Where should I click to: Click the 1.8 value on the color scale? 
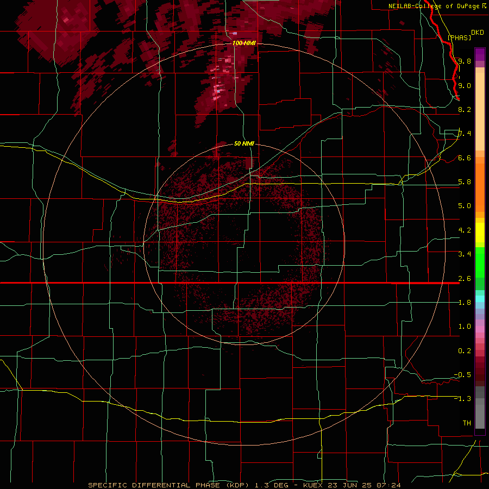[465, 303]
